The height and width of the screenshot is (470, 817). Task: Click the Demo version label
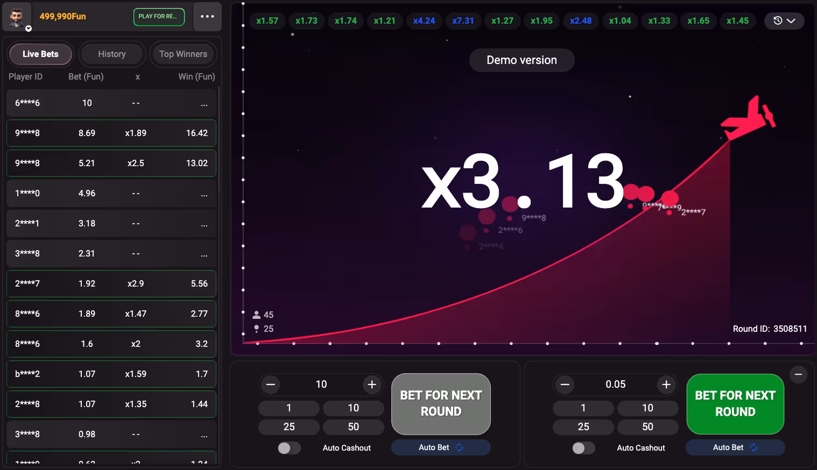(522, 60)
